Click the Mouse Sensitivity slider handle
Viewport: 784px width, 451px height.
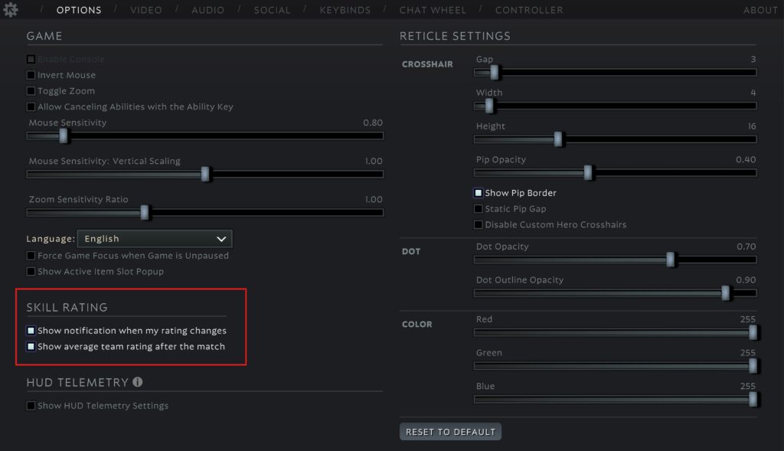click(x=64, y=136)
